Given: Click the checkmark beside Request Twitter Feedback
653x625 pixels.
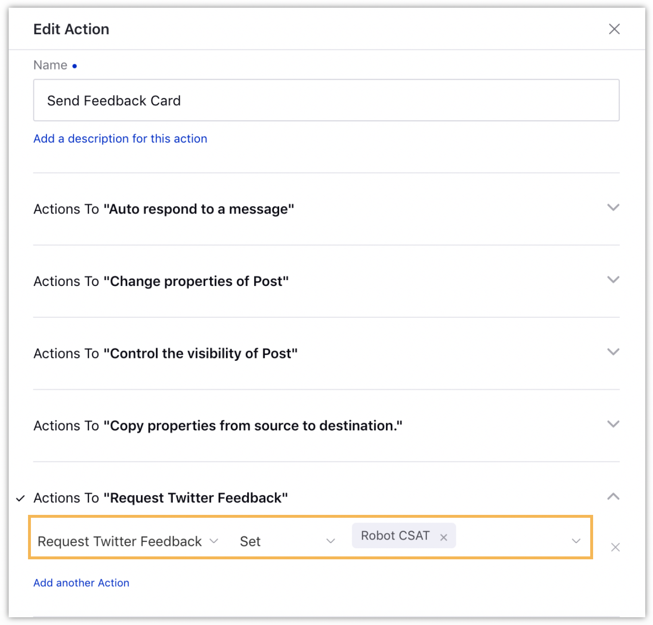Looking at the screenshot, I should click(x=20, y=498).
